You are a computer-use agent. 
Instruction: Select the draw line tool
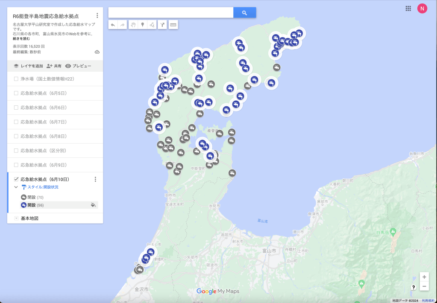[152, 25]
